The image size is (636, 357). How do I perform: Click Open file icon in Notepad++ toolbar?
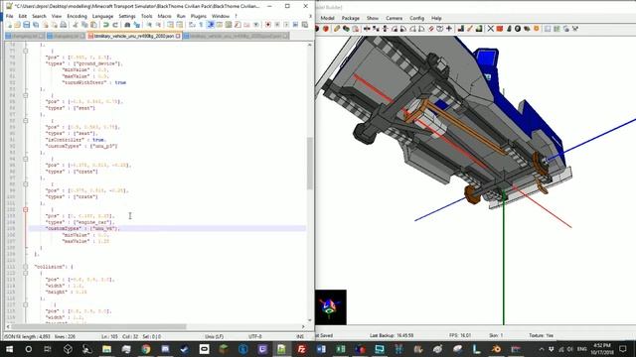click(x=18, y=25)
